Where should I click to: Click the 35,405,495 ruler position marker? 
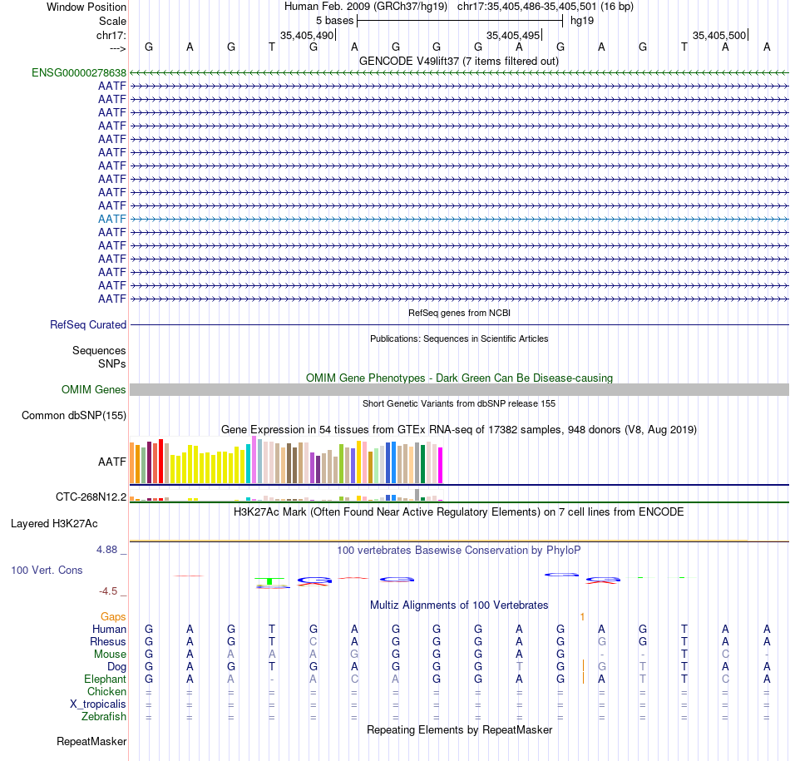coord(513,35)
